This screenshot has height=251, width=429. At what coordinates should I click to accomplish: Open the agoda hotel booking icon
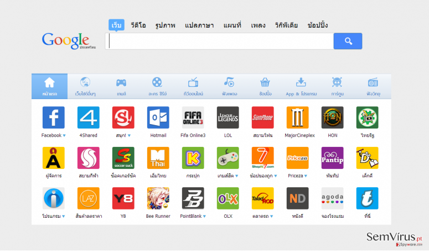[x=333, y=198]
